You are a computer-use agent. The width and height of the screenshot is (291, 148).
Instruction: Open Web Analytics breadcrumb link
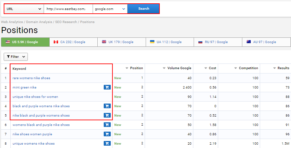pyautogui.click(x=12, y=22)
